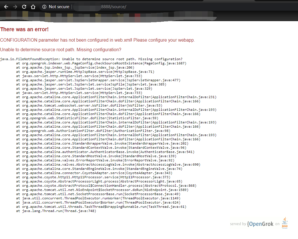This screenshot has height=239, width=298.
Task: Click the FileNotFoundException stack trace line
Action: tap(91, 59)
